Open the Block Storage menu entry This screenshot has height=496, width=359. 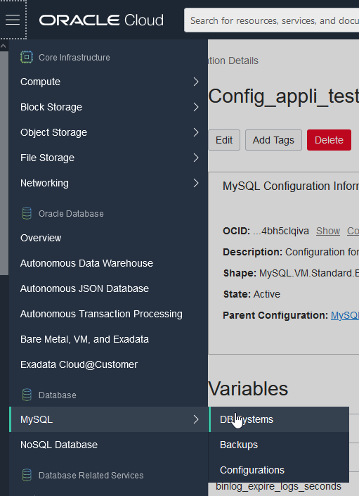(x=109, y=107)
